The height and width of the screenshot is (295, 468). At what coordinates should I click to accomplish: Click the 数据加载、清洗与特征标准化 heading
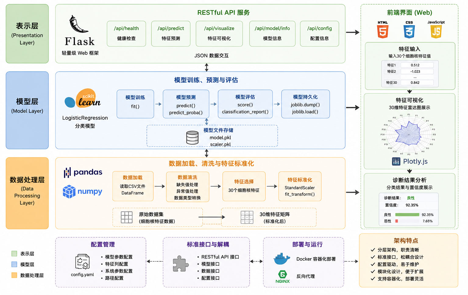click(211, 164)
